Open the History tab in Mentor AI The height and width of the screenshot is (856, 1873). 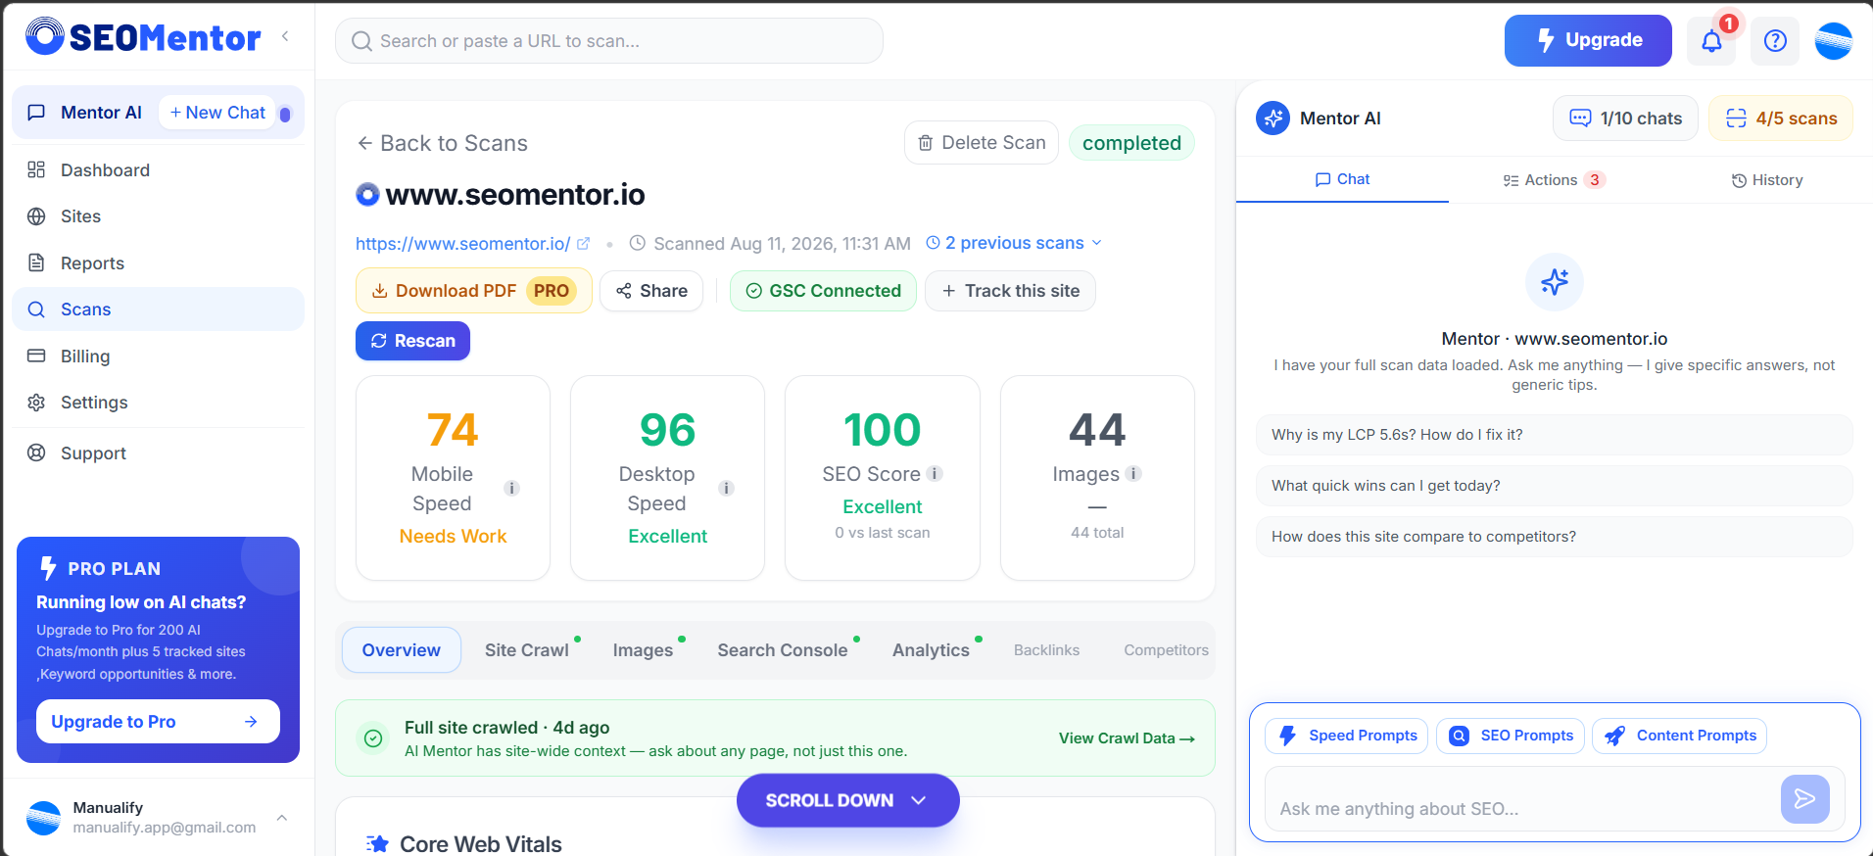(x=1767, y=180)
